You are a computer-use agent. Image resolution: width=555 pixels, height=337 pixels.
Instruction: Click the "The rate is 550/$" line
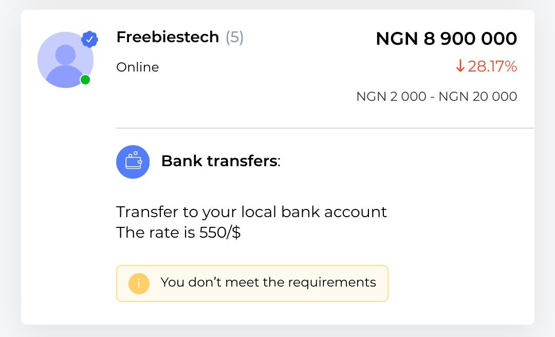(x=178, y=233)
